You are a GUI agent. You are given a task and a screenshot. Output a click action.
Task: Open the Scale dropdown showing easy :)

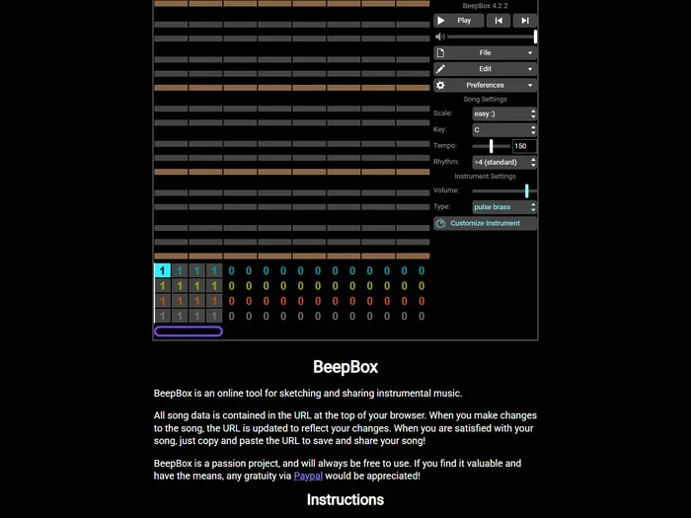coord(504,113)
